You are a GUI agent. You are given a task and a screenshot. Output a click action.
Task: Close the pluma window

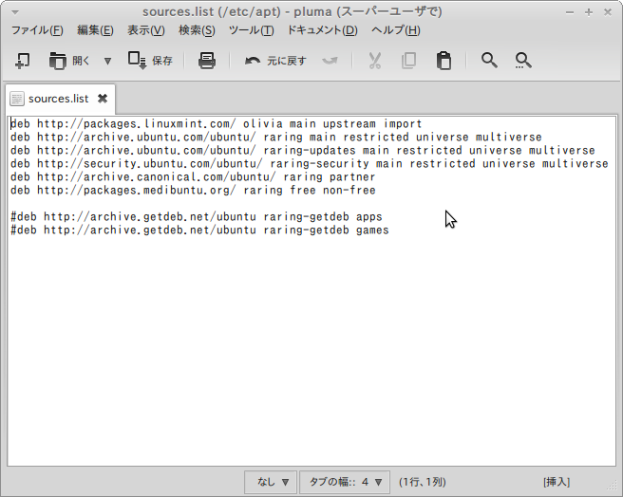608,12
